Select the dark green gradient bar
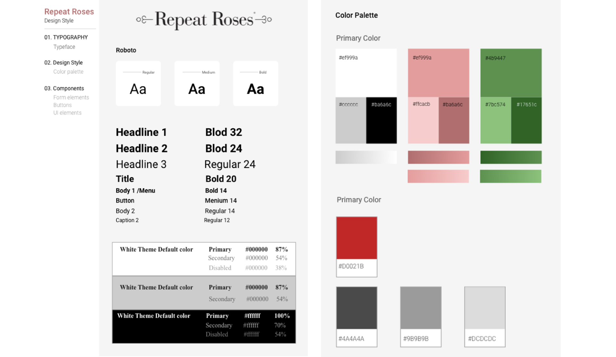 point(511,157)
